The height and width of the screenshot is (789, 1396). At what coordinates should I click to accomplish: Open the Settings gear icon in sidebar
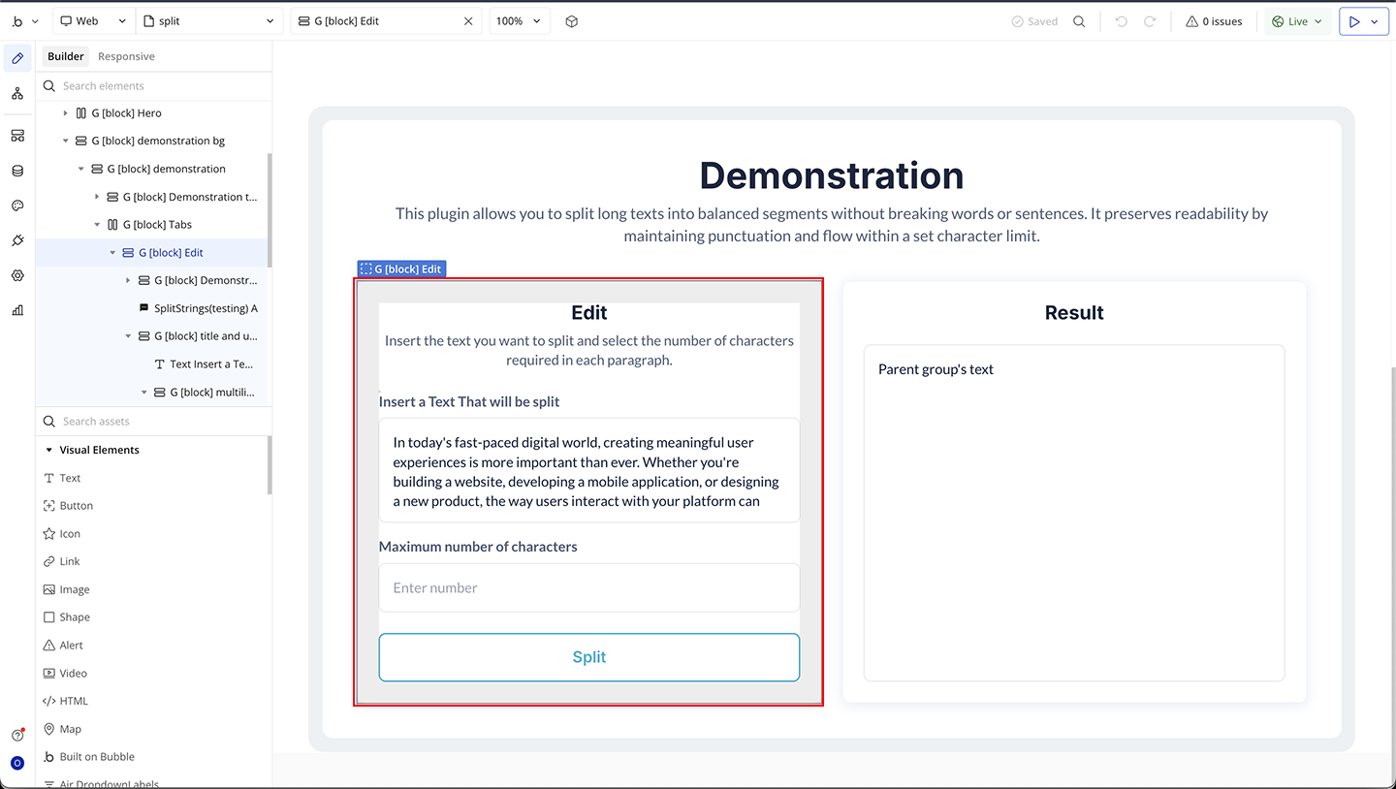coord(17,275)
